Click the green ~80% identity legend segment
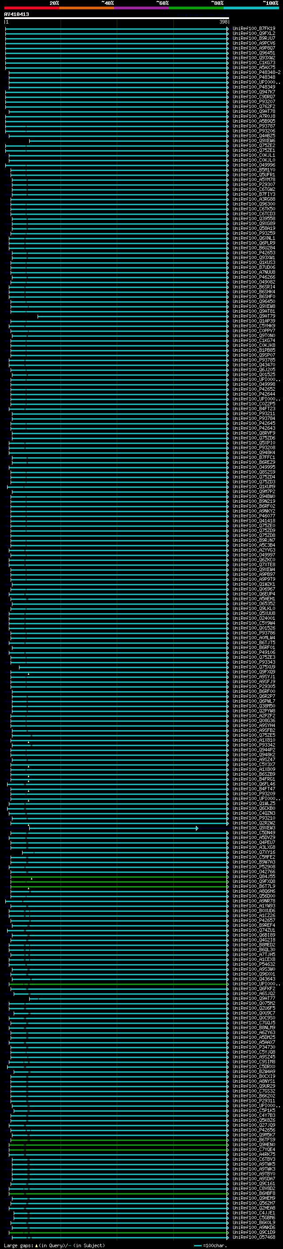The height and width of the screenshot is (1249, 283). click(x=196, y=8)
